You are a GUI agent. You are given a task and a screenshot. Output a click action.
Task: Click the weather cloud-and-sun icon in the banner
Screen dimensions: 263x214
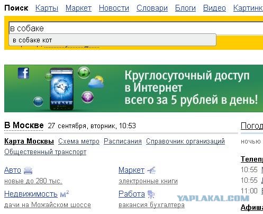tap(96, 82)
